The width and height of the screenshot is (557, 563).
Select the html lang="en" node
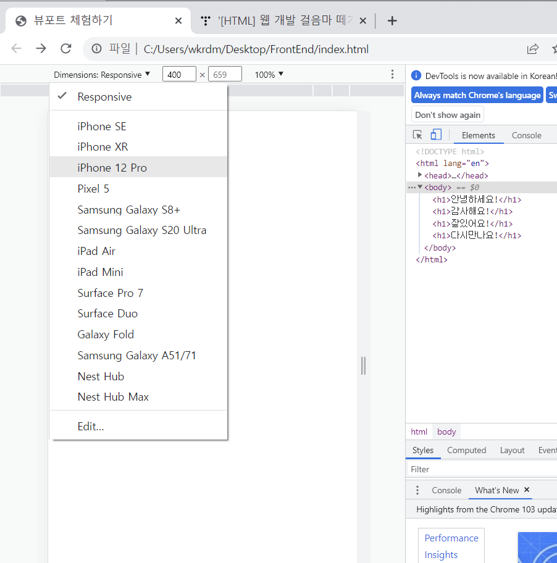tap(452, 164)
